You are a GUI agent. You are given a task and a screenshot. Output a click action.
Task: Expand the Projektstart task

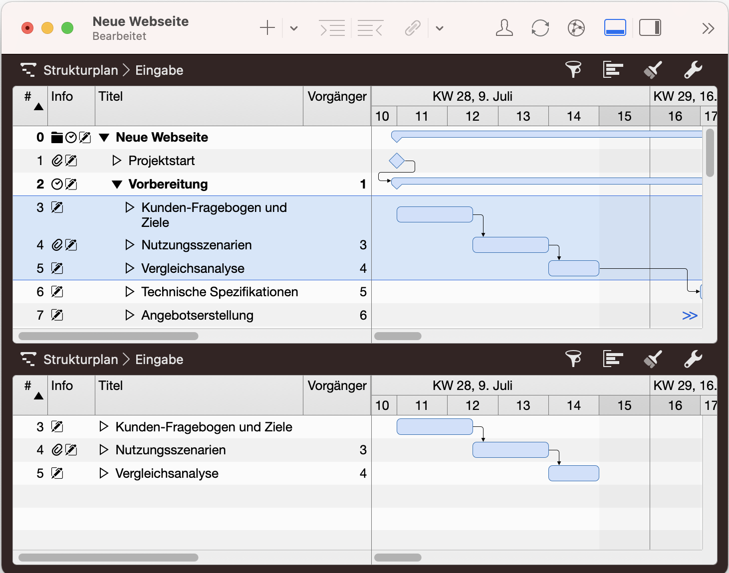(117, 161)
